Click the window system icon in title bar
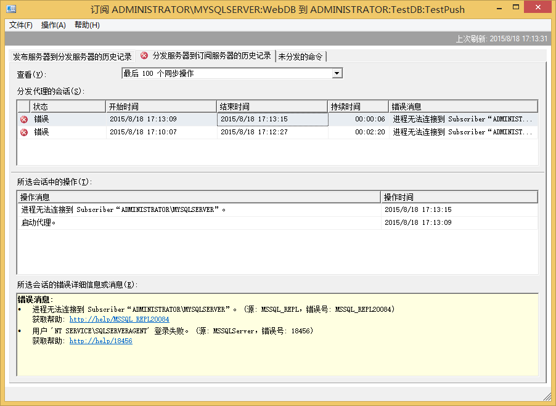 11,9
